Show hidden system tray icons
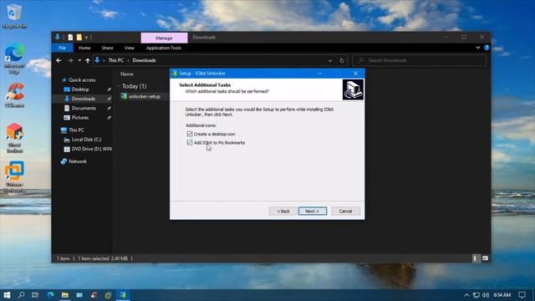 click(x=466, y=295)
